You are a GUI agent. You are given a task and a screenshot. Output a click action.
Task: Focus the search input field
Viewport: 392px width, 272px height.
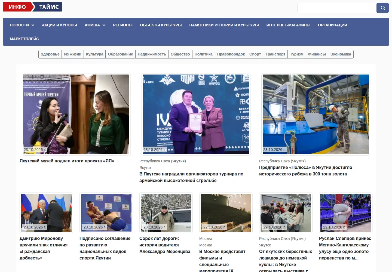(337, 8)
